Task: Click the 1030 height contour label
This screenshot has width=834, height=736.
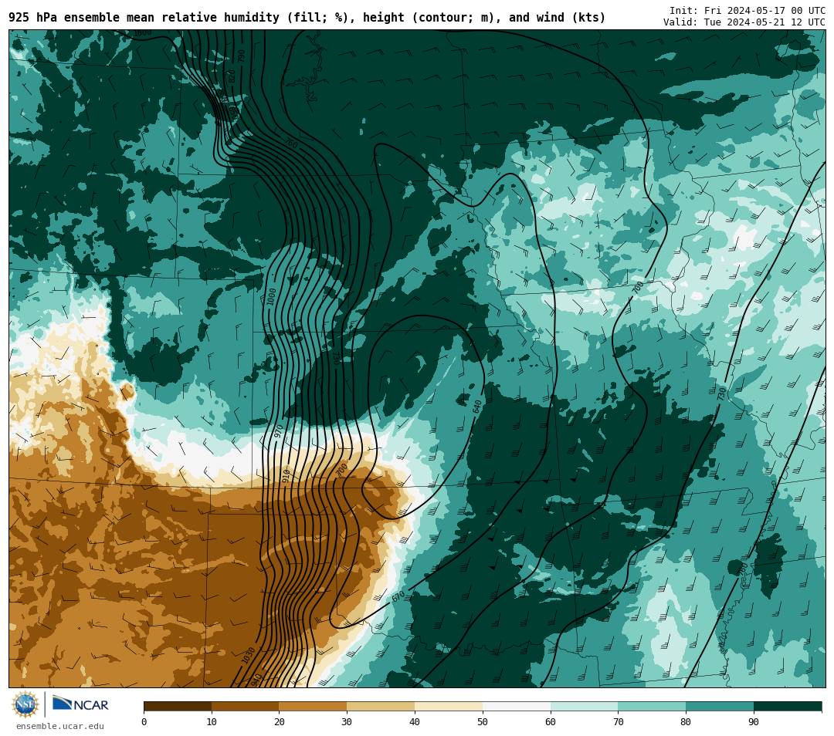Action: click(x=249, y=655)
